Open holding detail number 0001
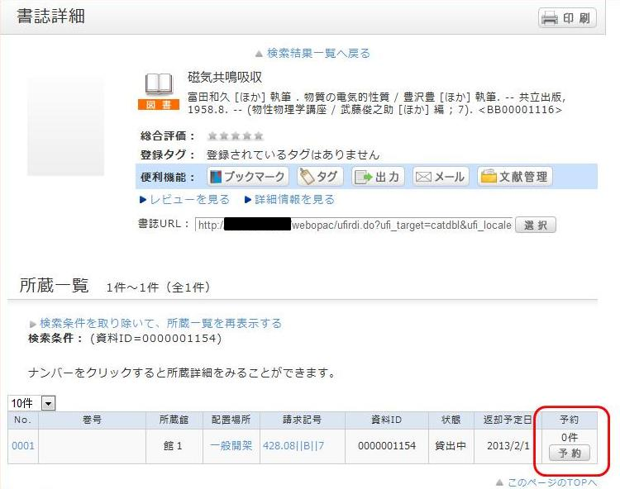 click(x=23, y=446)
